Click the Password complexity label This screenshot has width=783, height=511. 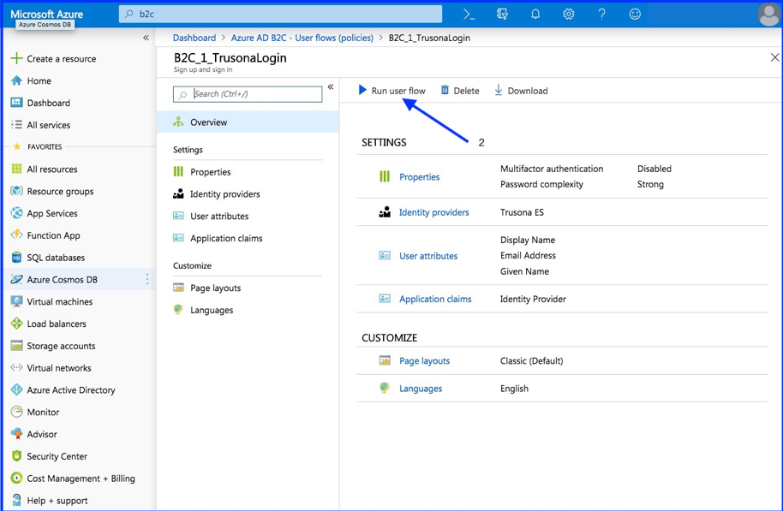tap(541, 184)
